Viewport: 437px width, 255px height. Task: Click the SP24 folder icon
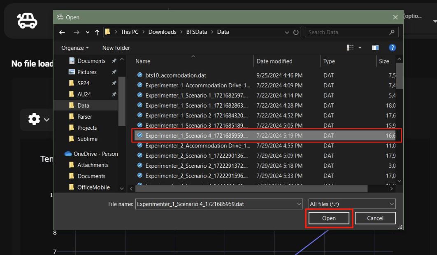pos(71,83)
